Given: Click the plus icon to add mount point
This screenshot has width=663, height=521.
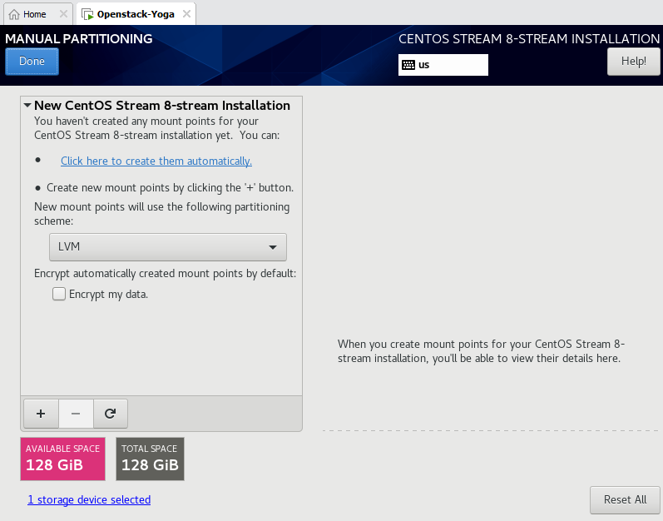Looking at the screenshot, I should tap(41, 414).
